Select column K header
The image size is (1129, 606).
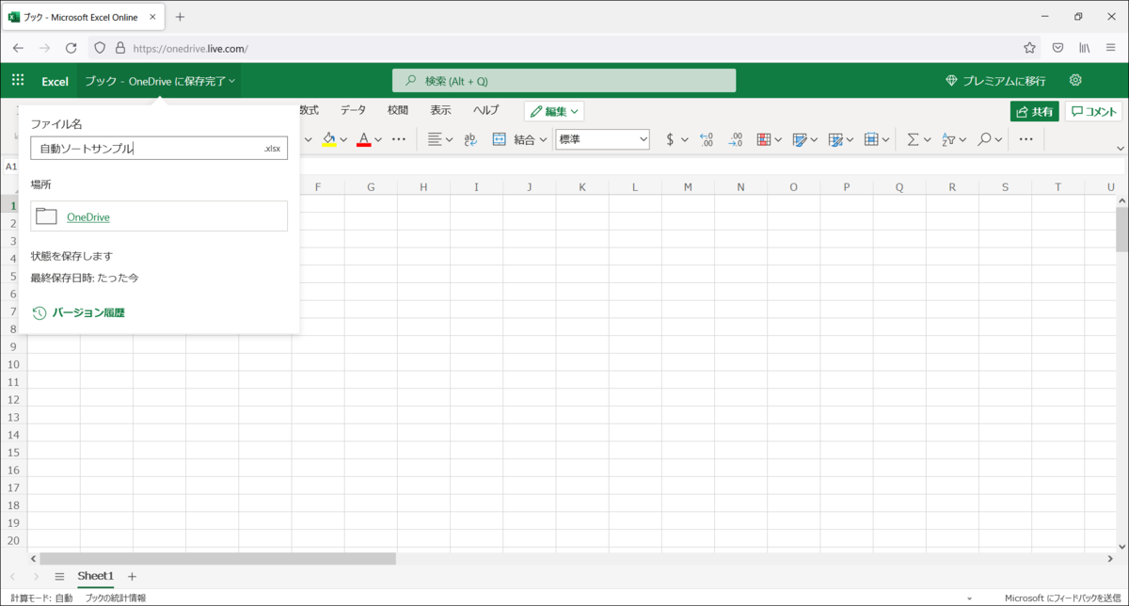[x=582, y=187]
